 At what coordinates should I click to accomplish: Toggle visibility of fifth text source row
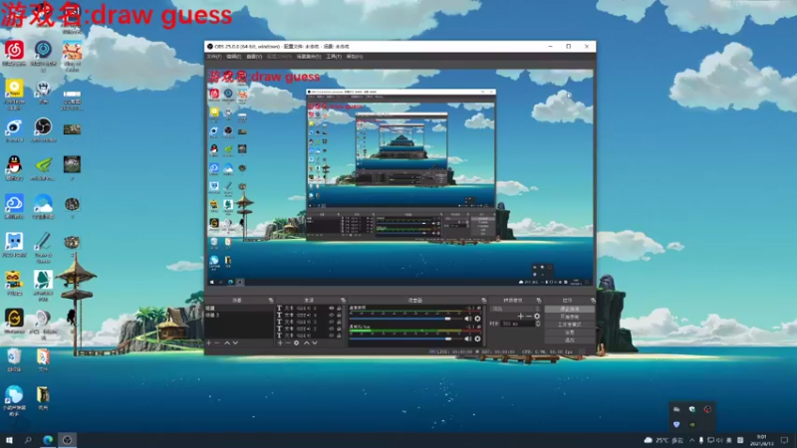click(332, 336)
